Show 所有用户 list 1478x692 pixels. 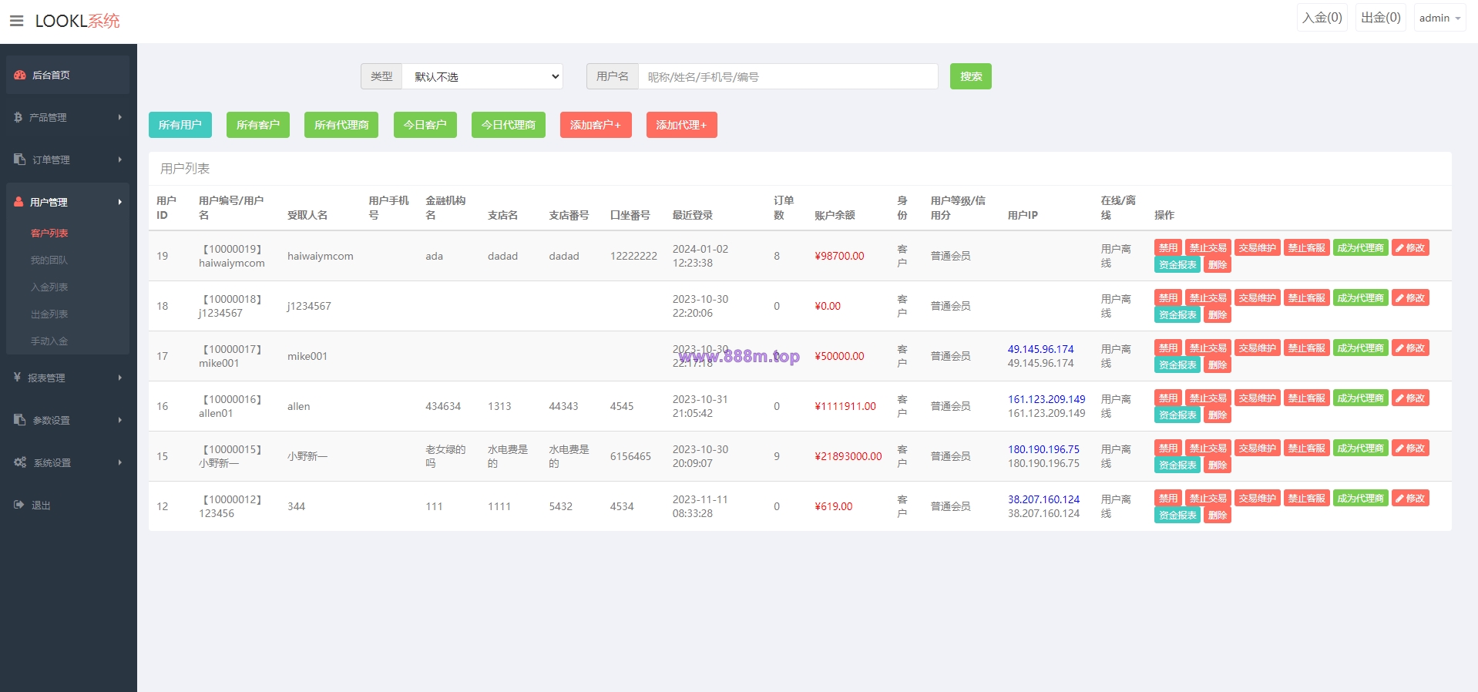(180, 125)
